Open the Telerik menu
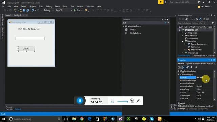The image size is (217, 122). (24, 6)
